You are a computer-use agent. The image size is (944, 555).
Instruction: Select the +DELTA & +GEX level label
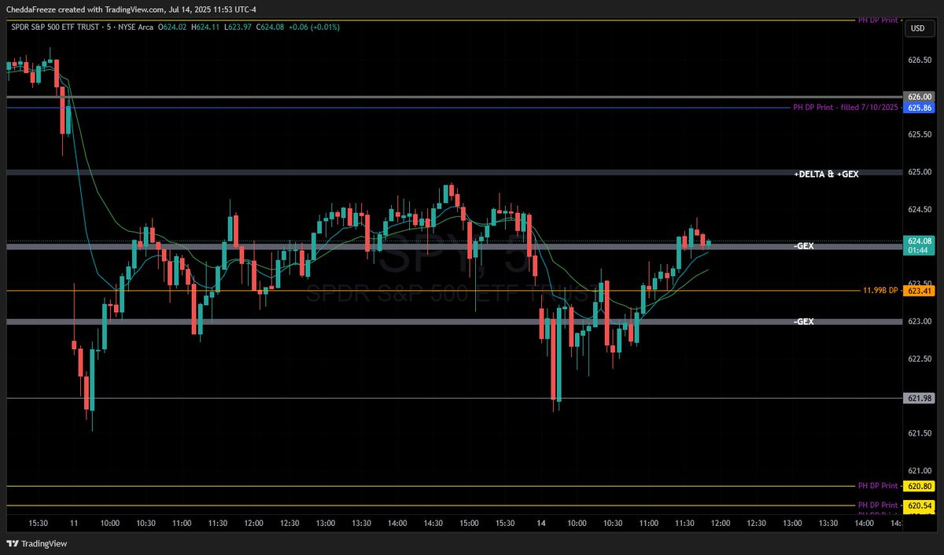click(826, 174)
